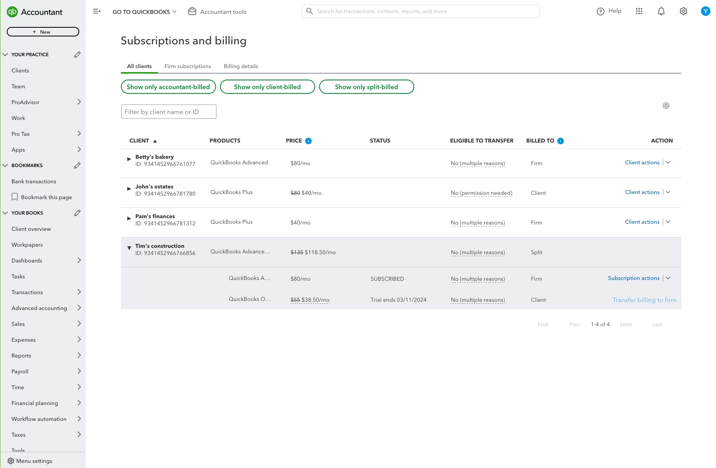The height and width of the screenshot is (468, 716).
Task: Toggle Show only accountant-billed filter
Action: [x=168, y=87]
